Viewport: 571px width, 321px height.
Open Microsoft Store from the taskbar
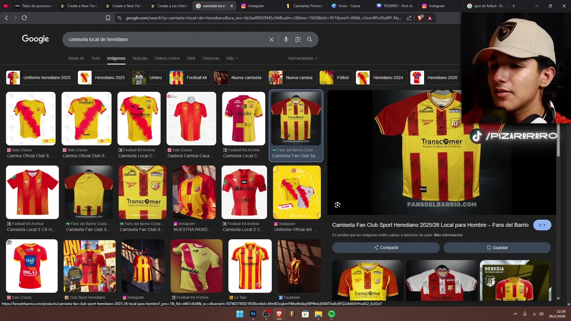pos(305,314)
